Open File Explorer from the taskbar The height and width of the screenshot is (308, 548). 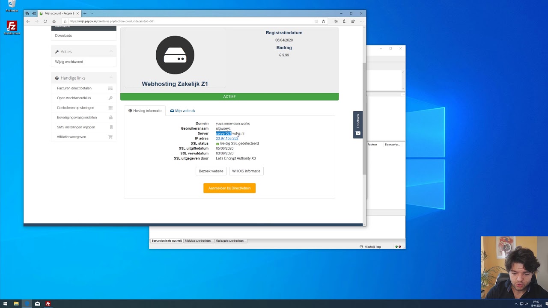point(16,304)
